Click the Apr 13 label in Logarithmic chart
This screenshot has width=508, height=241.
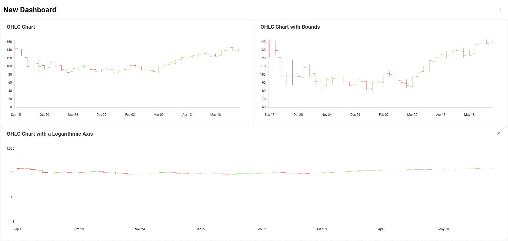click(383, 229)
